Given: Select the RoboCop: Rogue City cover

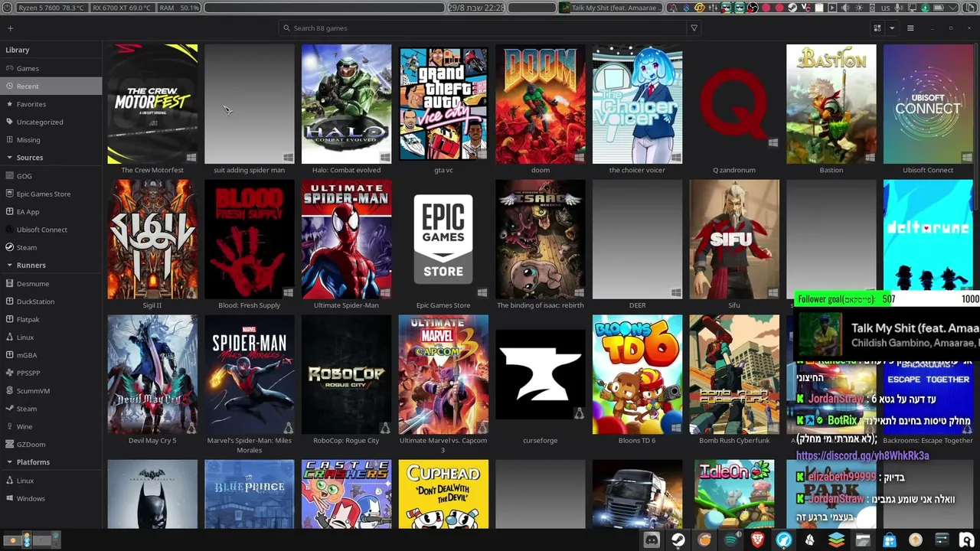Looking at the screenshot, I should (346, 375).
